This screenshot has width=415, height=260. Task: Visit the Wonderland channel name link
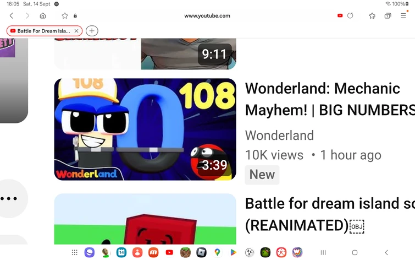279,136
